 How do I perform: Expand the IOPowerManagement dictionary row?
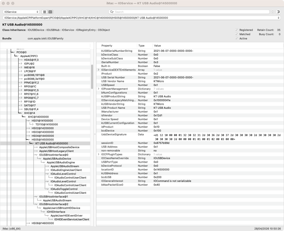pos(99,89)
